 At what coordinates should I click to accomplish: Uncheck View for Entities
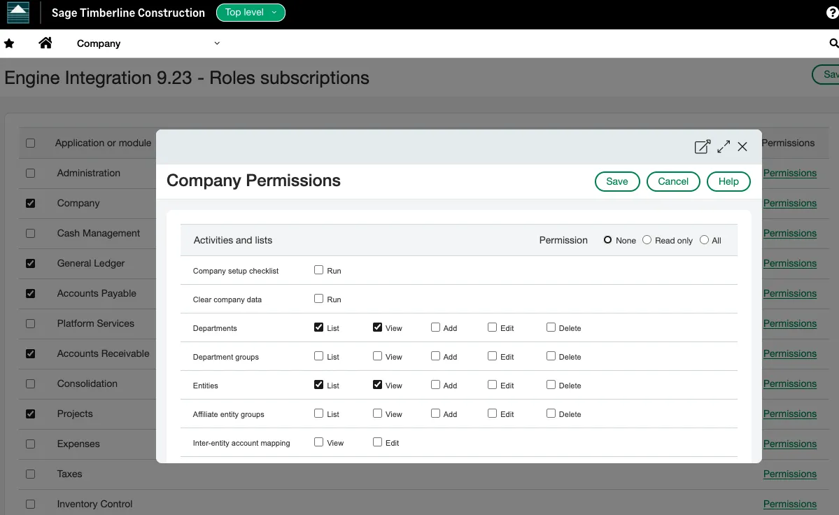point(378,385)
